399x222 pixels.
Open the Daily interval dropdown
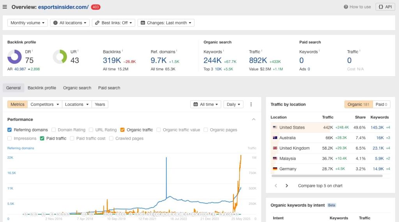coord(233,105)
